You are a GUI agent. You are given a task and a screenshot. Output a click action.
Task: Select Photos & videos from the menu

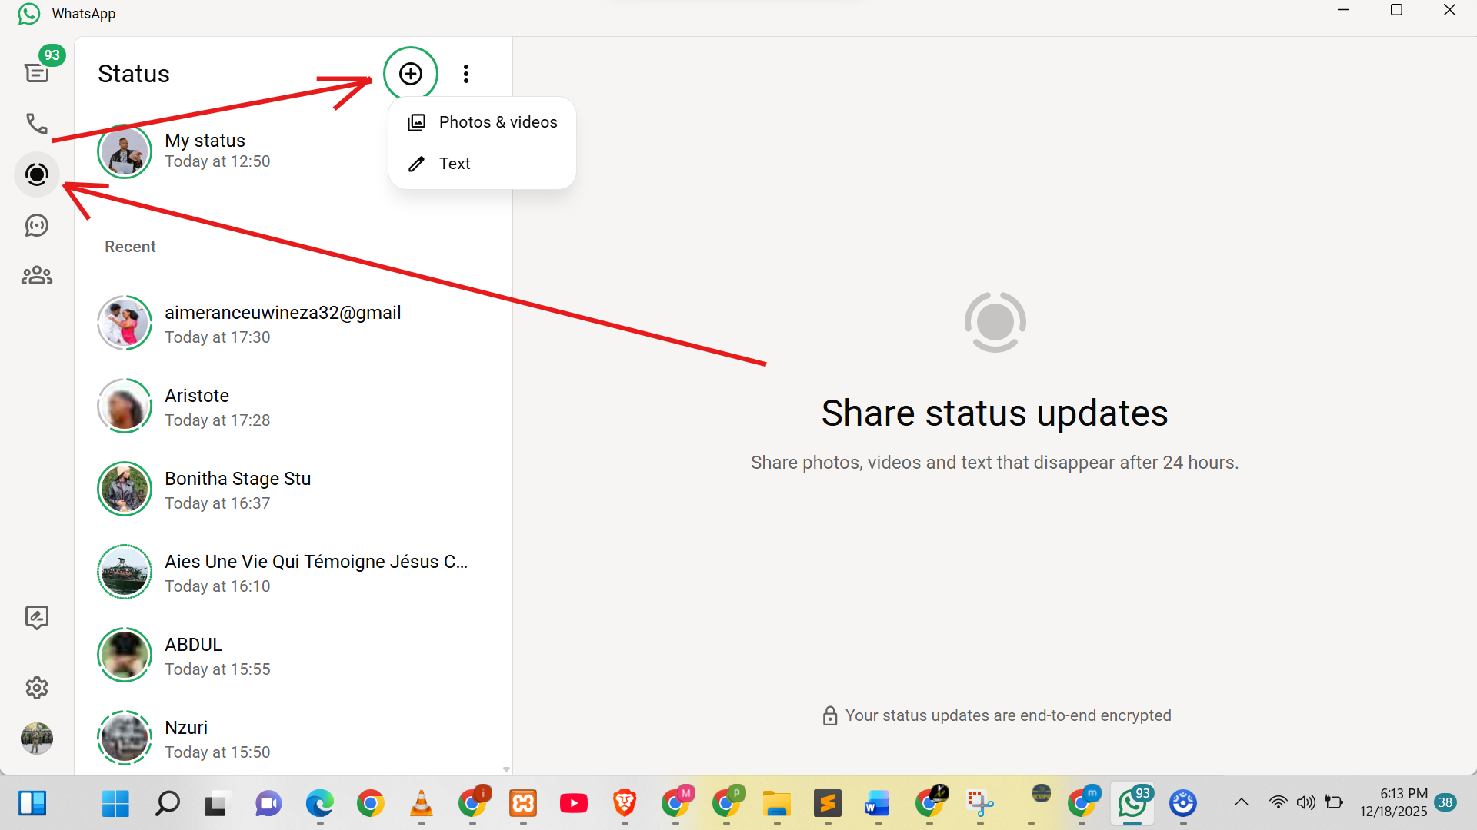pos(498,121)
